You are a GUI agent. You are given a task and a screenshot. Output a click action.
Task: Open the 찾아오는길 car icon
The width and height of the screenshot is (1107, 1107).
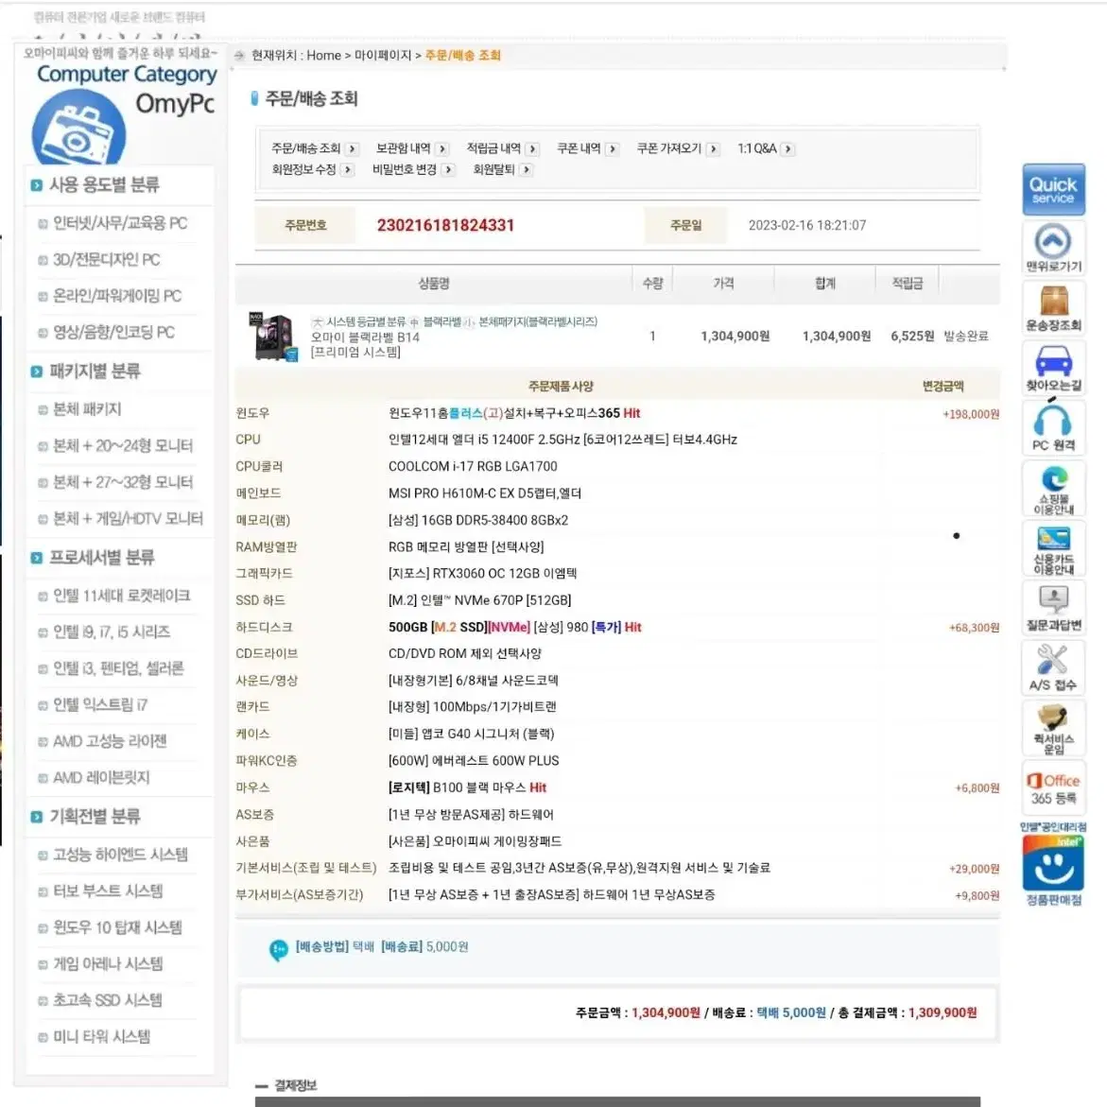[1053, 367]
